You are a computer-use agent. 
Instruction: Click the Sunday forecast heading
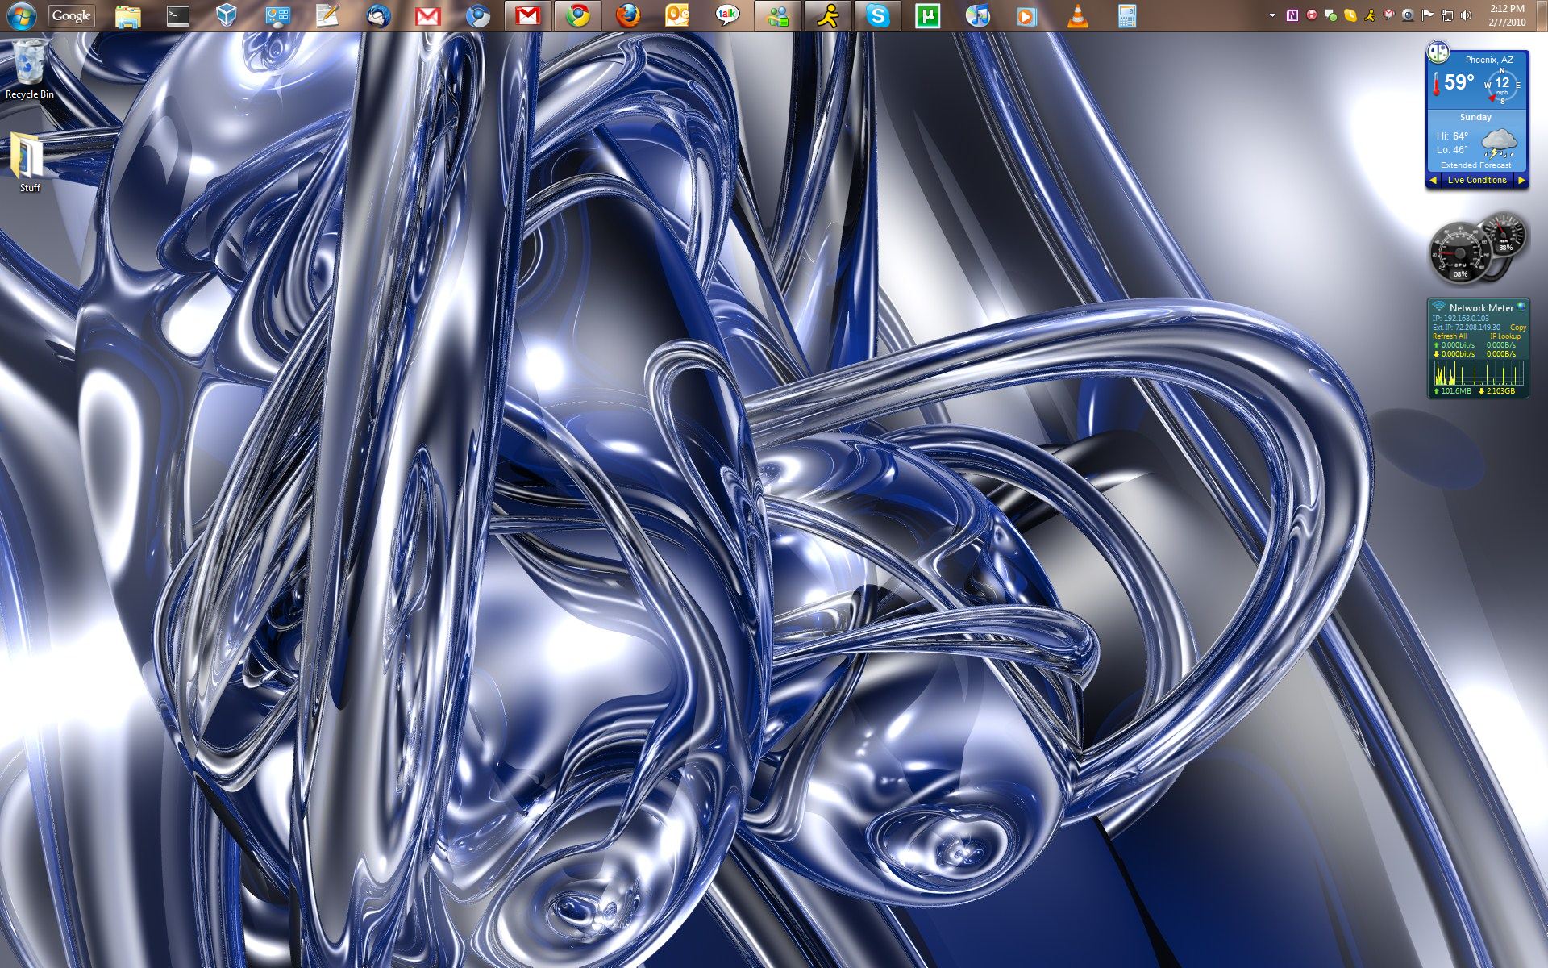1475,117
